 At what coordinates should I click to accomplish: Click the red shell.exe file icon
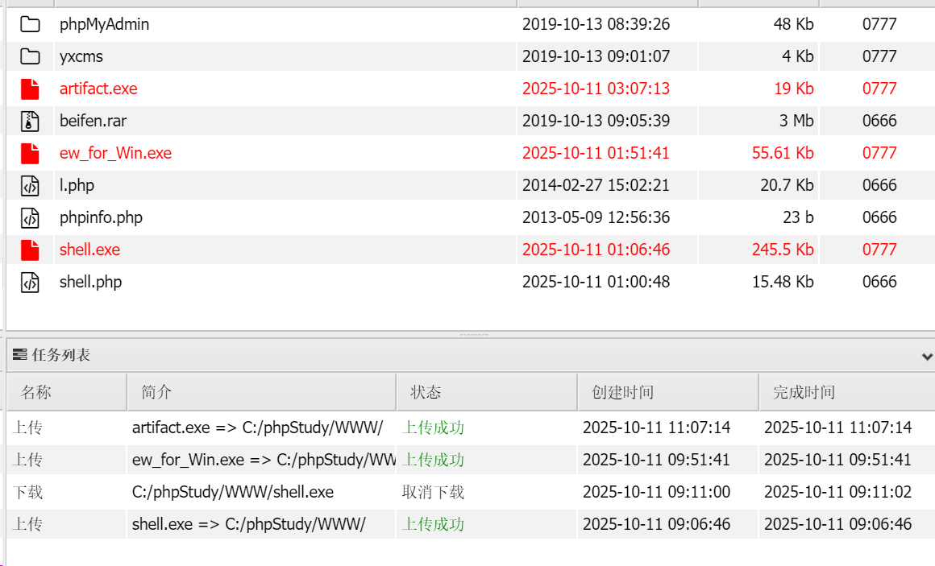point(30,250)
